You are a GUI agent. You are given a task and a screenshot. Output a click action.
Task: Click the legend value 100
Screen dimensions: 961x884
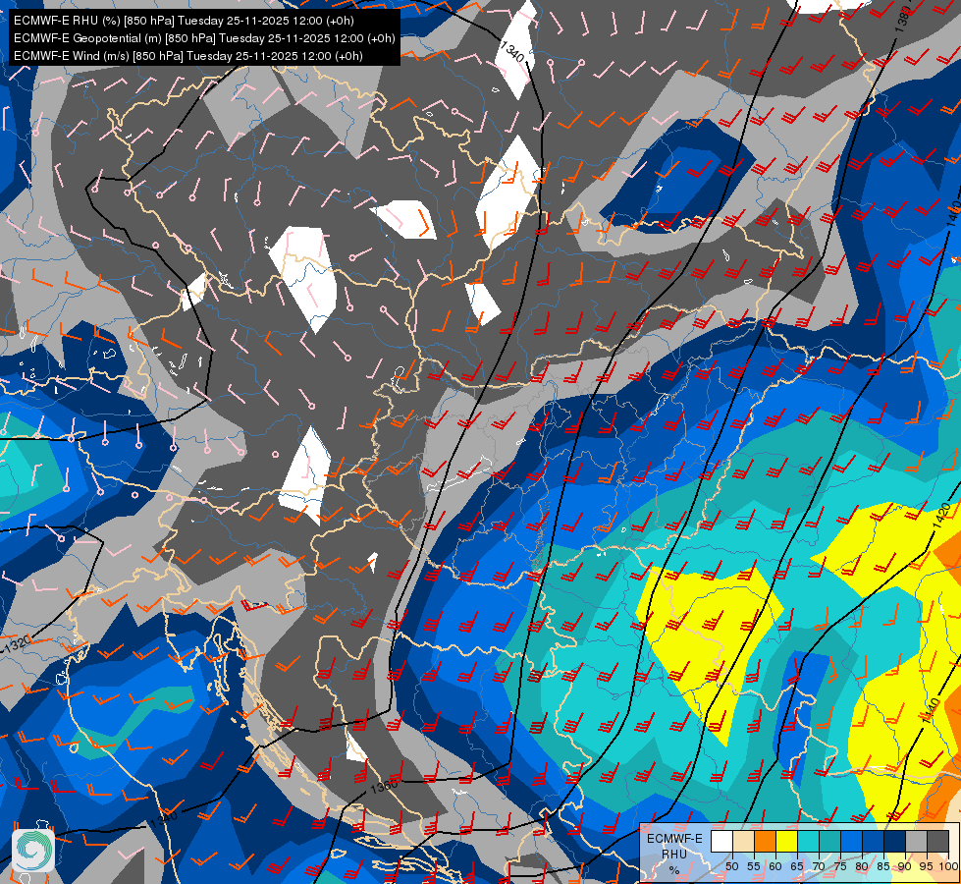pos(949,866)
